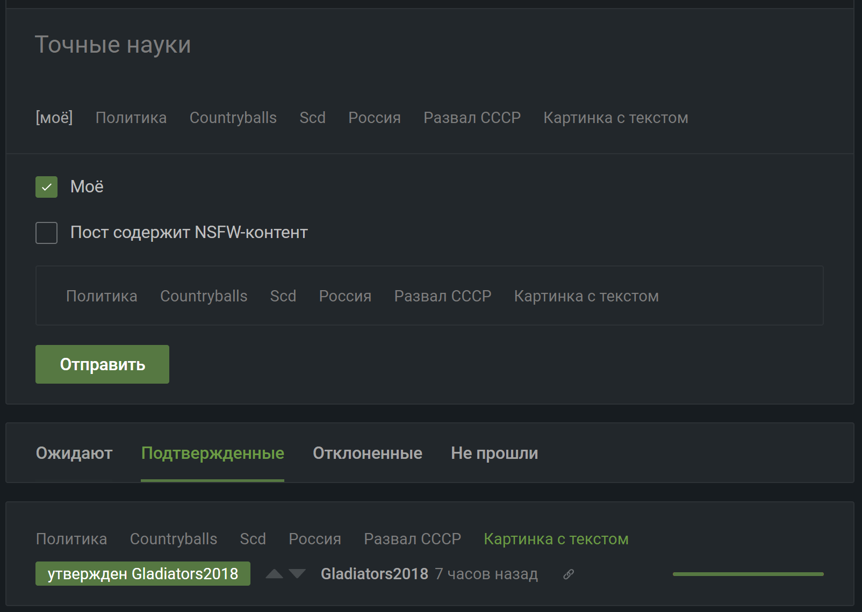Click the утвержден Gladiators2018 badge
862x612 pixels.
click(x=143, y=574)
